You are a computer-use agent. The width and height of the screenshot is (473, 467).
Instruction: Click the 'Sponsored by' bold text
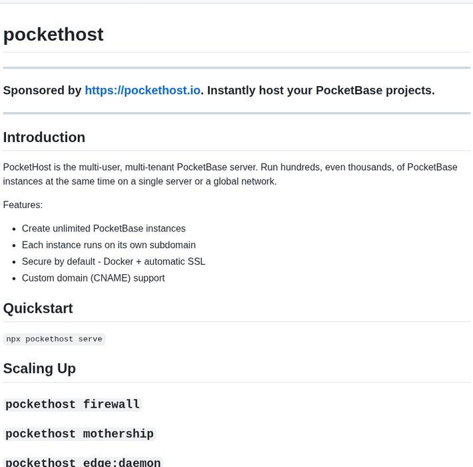[42, 90]
